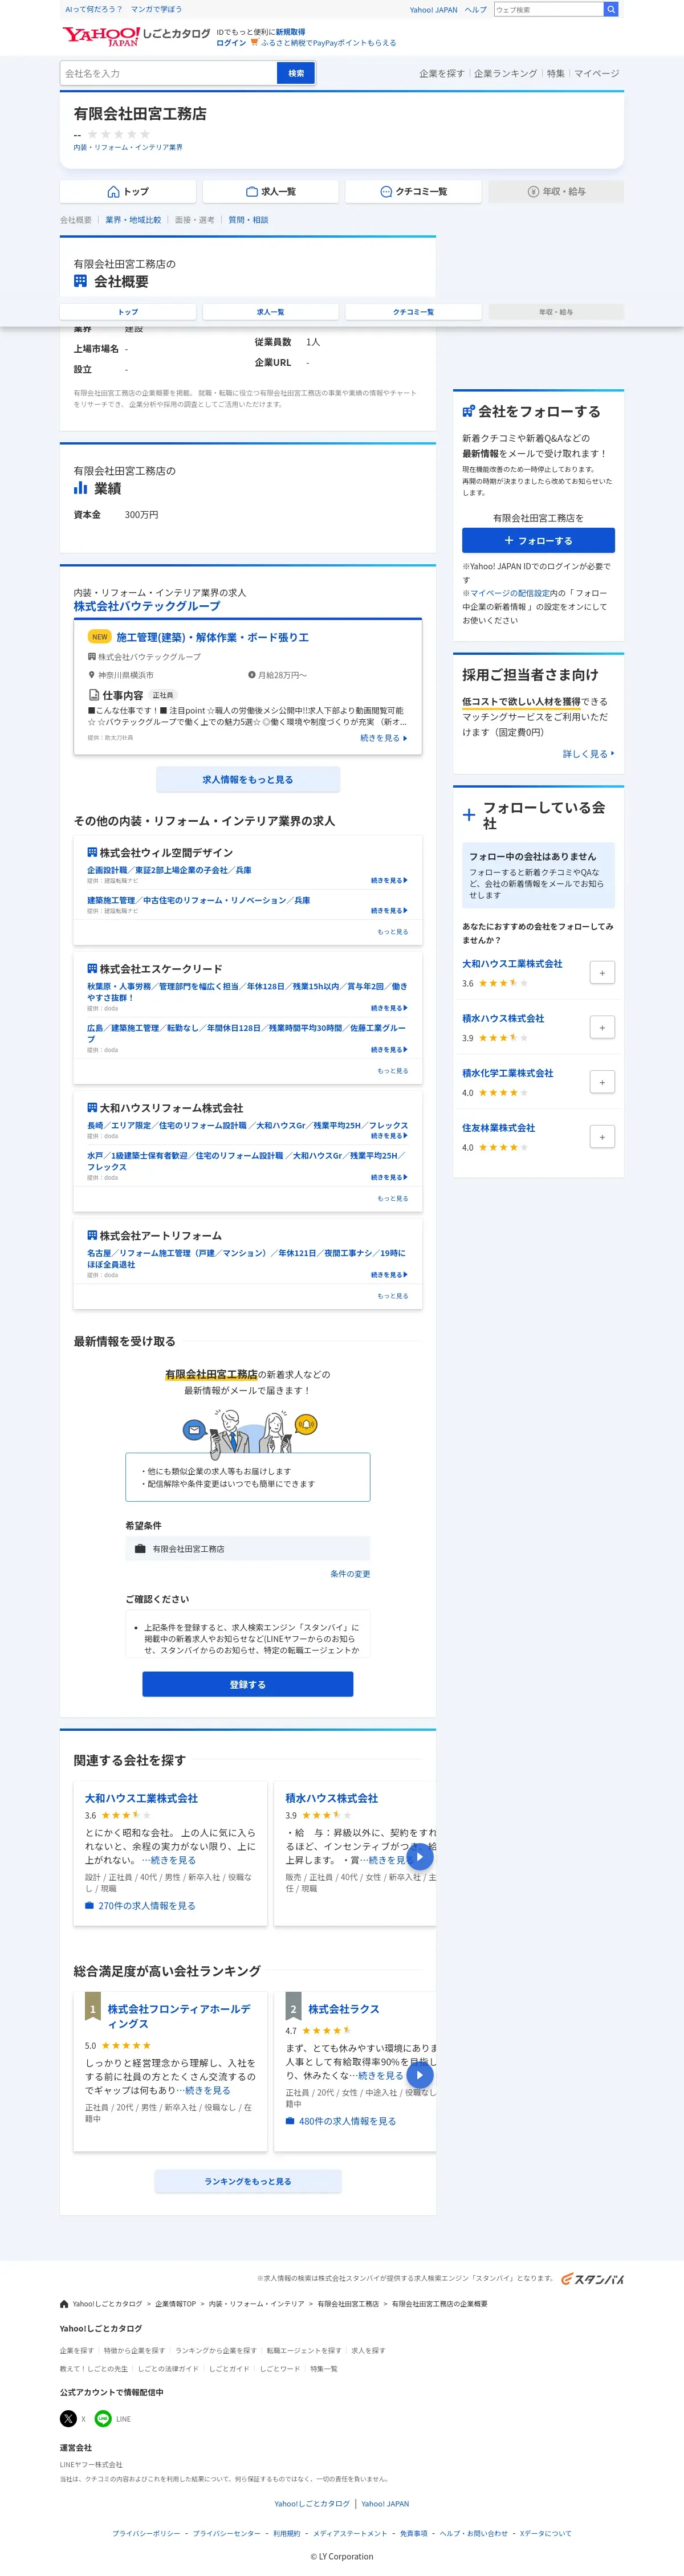Click briefcase icon next to 270件の求人情報
Screen dimensions: 684x2576
[89, 1906]
